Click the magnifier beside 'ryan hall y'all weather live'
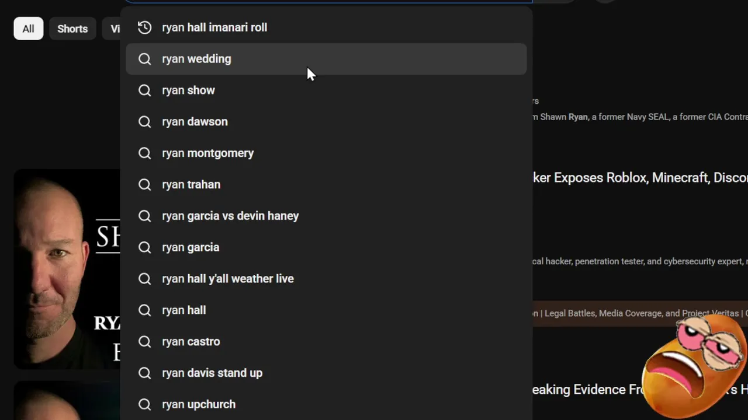This screenshot has height=420, width=748. (144, 279)
